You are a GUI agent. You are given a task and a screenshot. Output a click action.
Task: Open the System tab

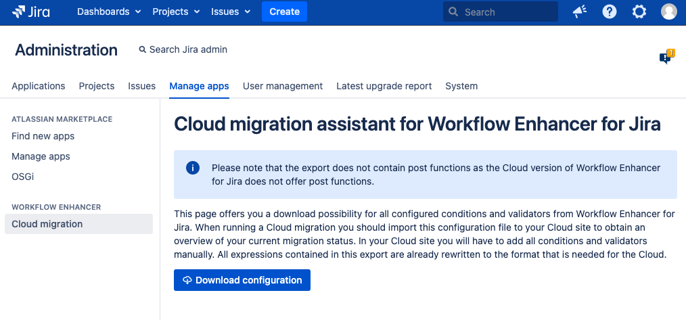tap(461, 86)
